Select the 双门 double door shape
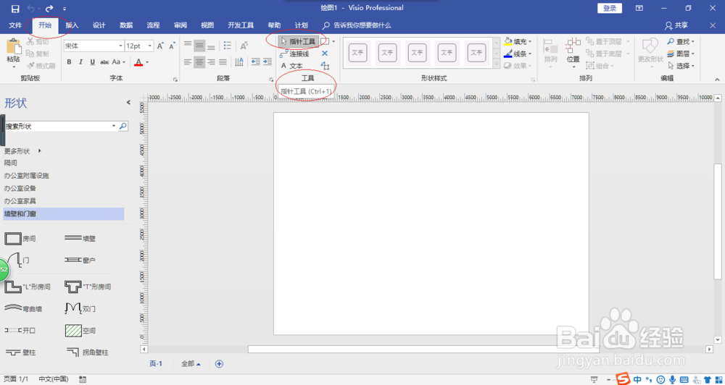The height and width of the screenshot is (385, 725). click(x=80, y=308)
